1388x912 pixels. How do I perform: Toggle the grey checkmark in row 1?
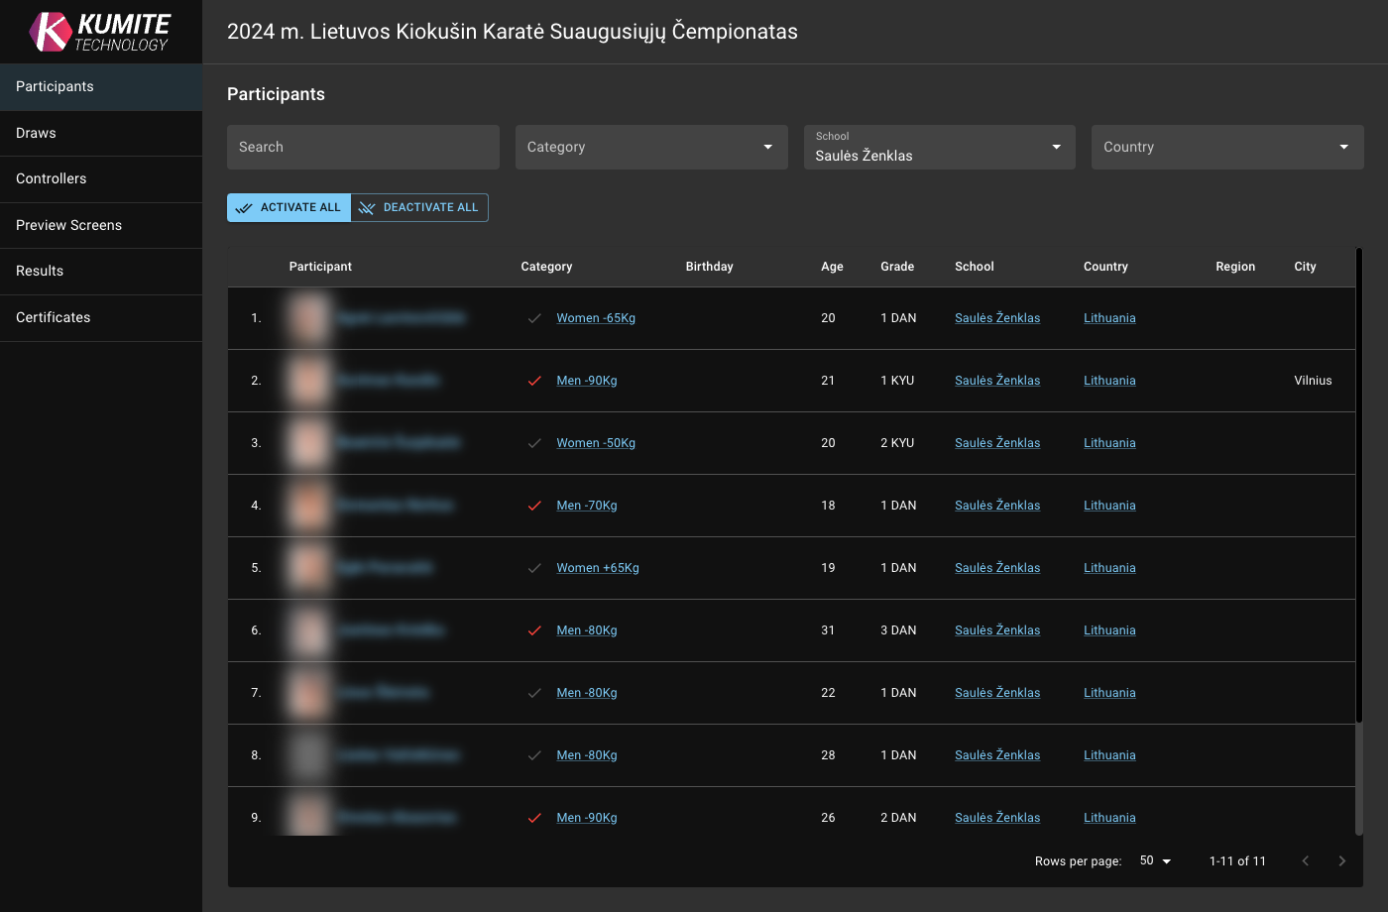tap(534, 318)
